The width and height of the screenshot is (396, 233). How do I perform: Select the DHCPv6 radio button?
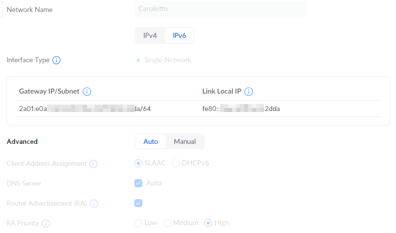point(175,163)
